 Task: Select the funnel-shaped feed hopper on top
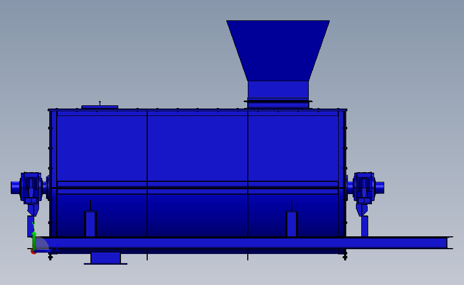click(x=278, y=50)
